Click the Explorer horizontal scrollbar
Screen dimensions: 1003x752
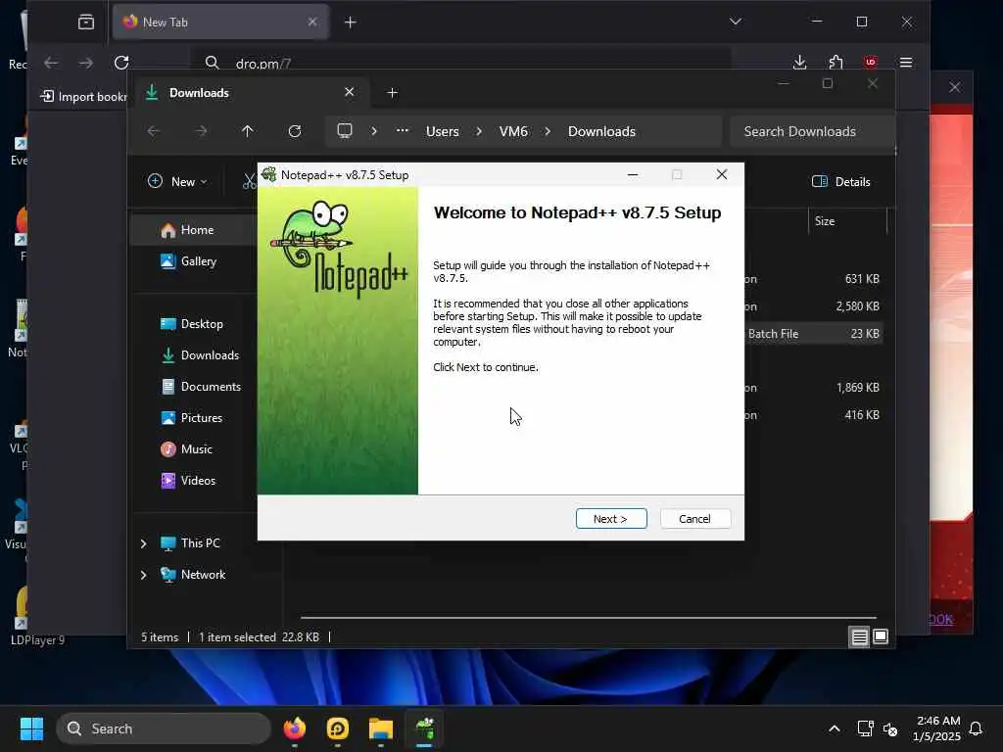point(588,618)
